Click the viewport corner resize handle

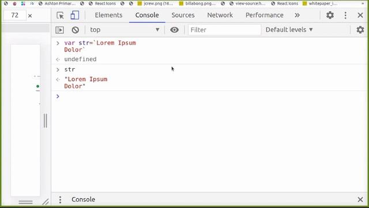[46, 202]
